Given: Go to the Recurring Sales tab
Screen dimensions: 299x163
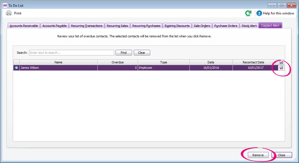Looking at the screenshot, I should pos(117,26).
